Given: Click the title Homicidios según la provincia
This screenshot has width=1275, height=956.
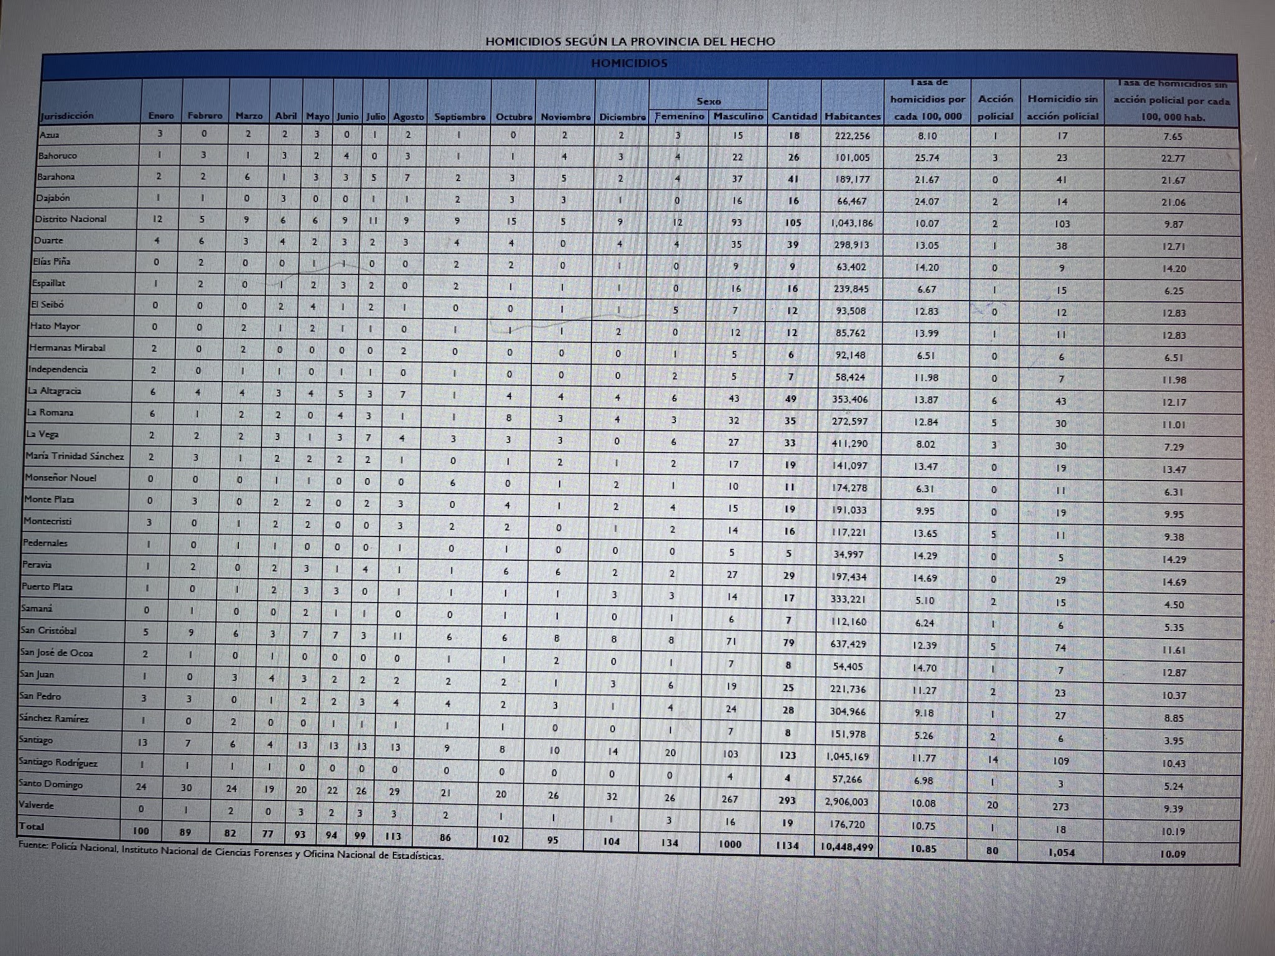Looking at the screenshot, I should pos(630,42).
